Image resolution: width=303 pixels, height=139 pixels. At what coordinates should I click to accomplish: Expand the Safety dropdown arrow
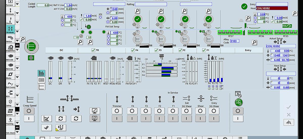(x=17, y=104)
